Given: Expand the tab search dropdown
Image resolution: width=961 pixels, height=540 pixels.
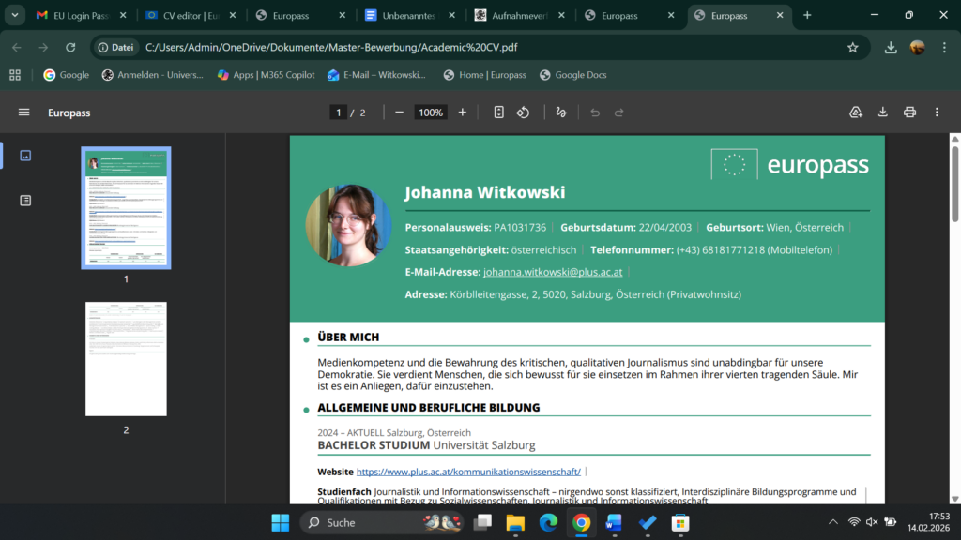Looking at the screenshot, I should [x=14, y=15].
